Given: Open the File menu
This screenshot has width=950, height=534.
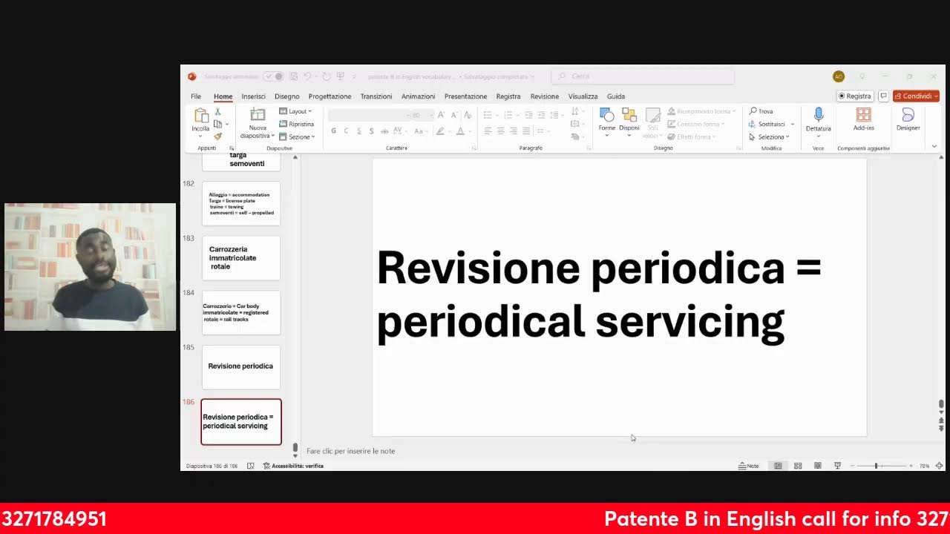Looking at the screenshot, I should coord(196,96).
